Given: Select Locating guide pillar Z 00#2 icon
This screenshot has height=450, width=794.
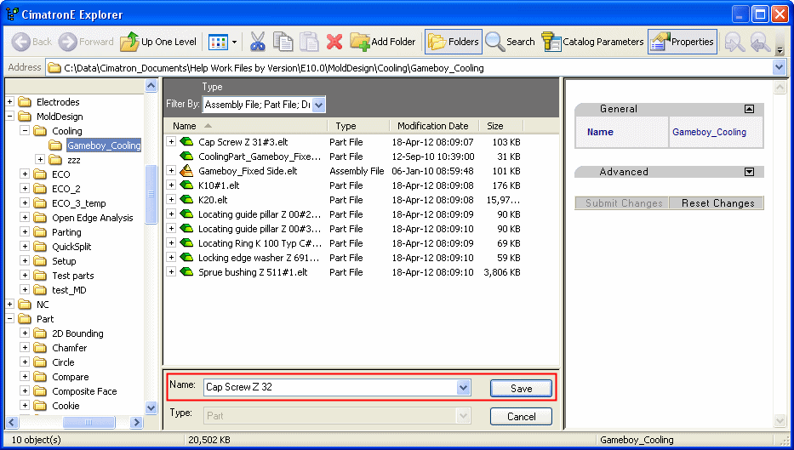Looking at the screenshot, I should [187, 214].
